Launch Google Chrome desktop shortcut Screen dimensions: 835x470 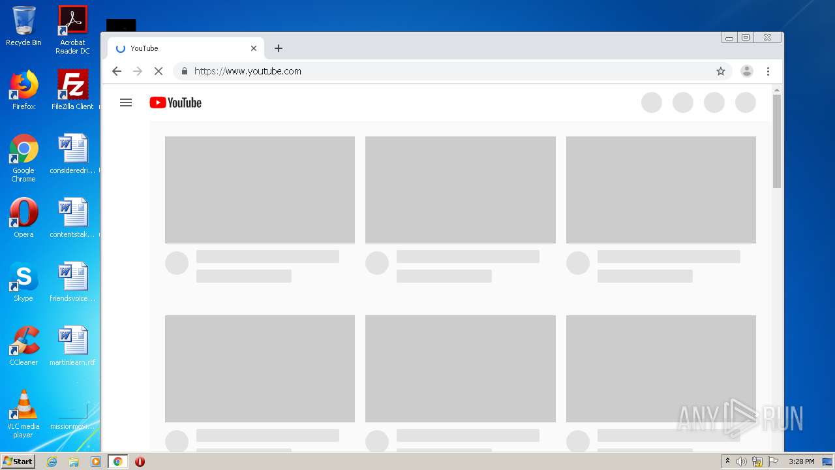point(23,158)
